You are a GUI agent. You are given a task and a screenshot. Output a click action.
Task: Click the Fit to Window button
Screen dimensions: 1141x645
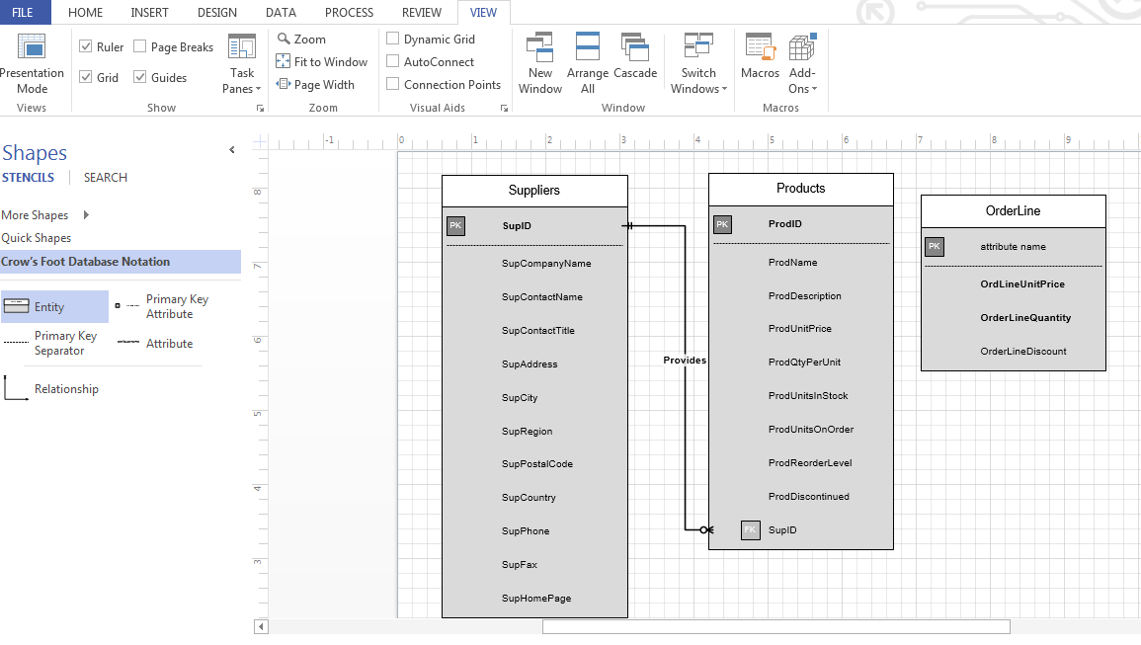tap(322, 61)
